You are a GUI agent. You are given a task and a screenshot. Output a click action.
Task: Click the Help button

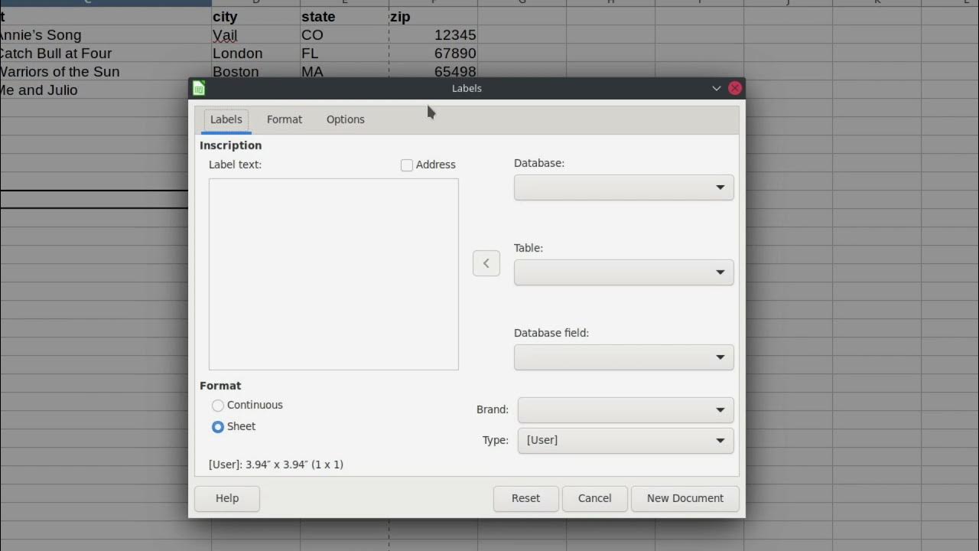point(227,498)
